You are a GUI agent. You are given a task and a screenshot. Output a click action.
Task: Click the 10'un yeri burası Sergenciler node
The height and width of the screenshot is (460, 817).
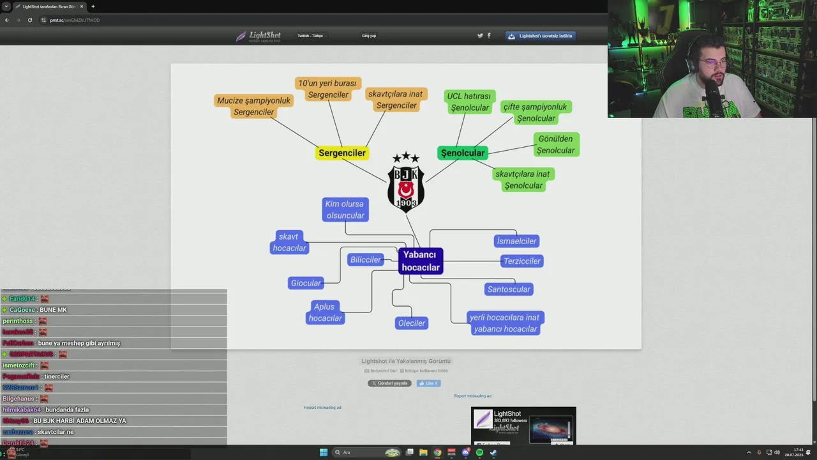click(328, 89)
